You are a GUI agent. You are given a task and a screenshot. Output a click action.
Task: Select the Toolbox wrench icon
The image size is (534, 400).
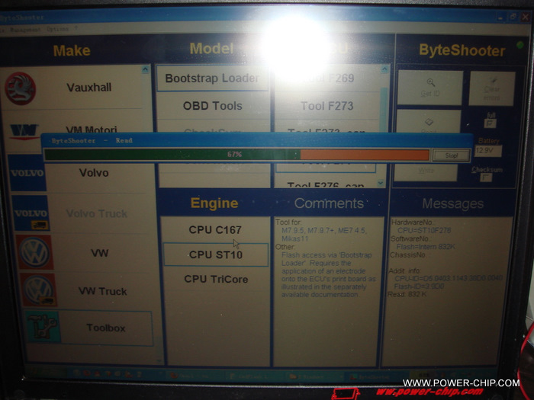(42, 327)
